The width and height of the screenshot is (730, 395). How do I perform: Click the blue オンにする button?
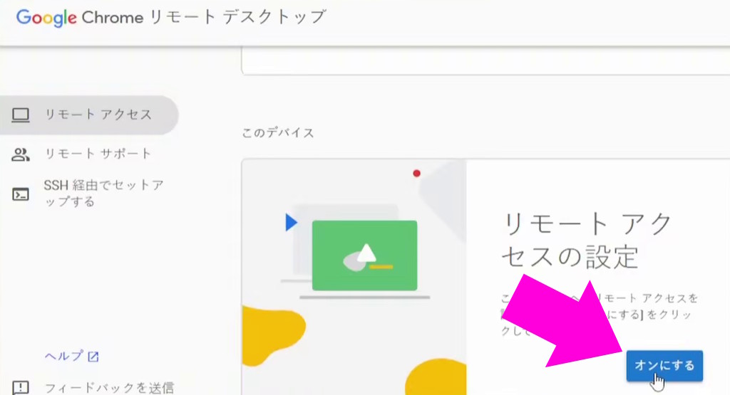[664, 366]
